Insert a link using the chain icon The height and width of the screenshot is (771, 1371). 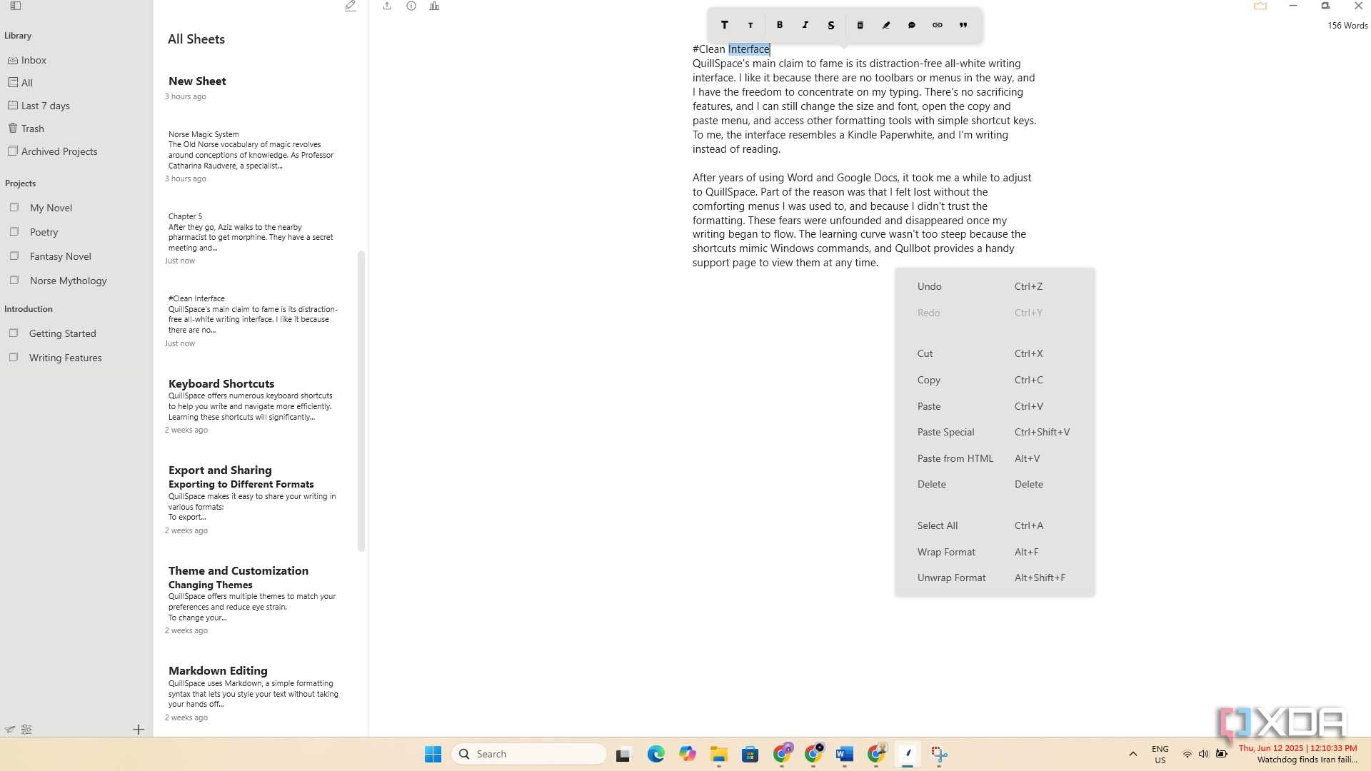(x=938, y=25)
